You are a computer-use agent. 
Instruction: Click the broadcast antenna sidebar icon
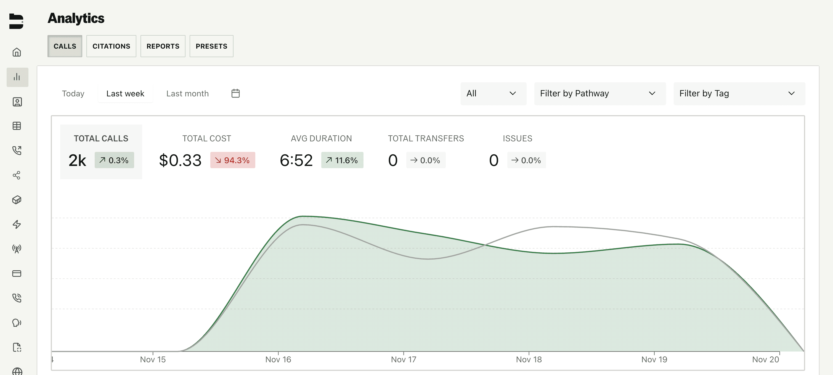tap(17, 249)
